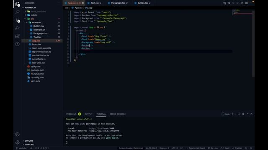Open the sixth activity bar icon below Extensions

(18, 44)
